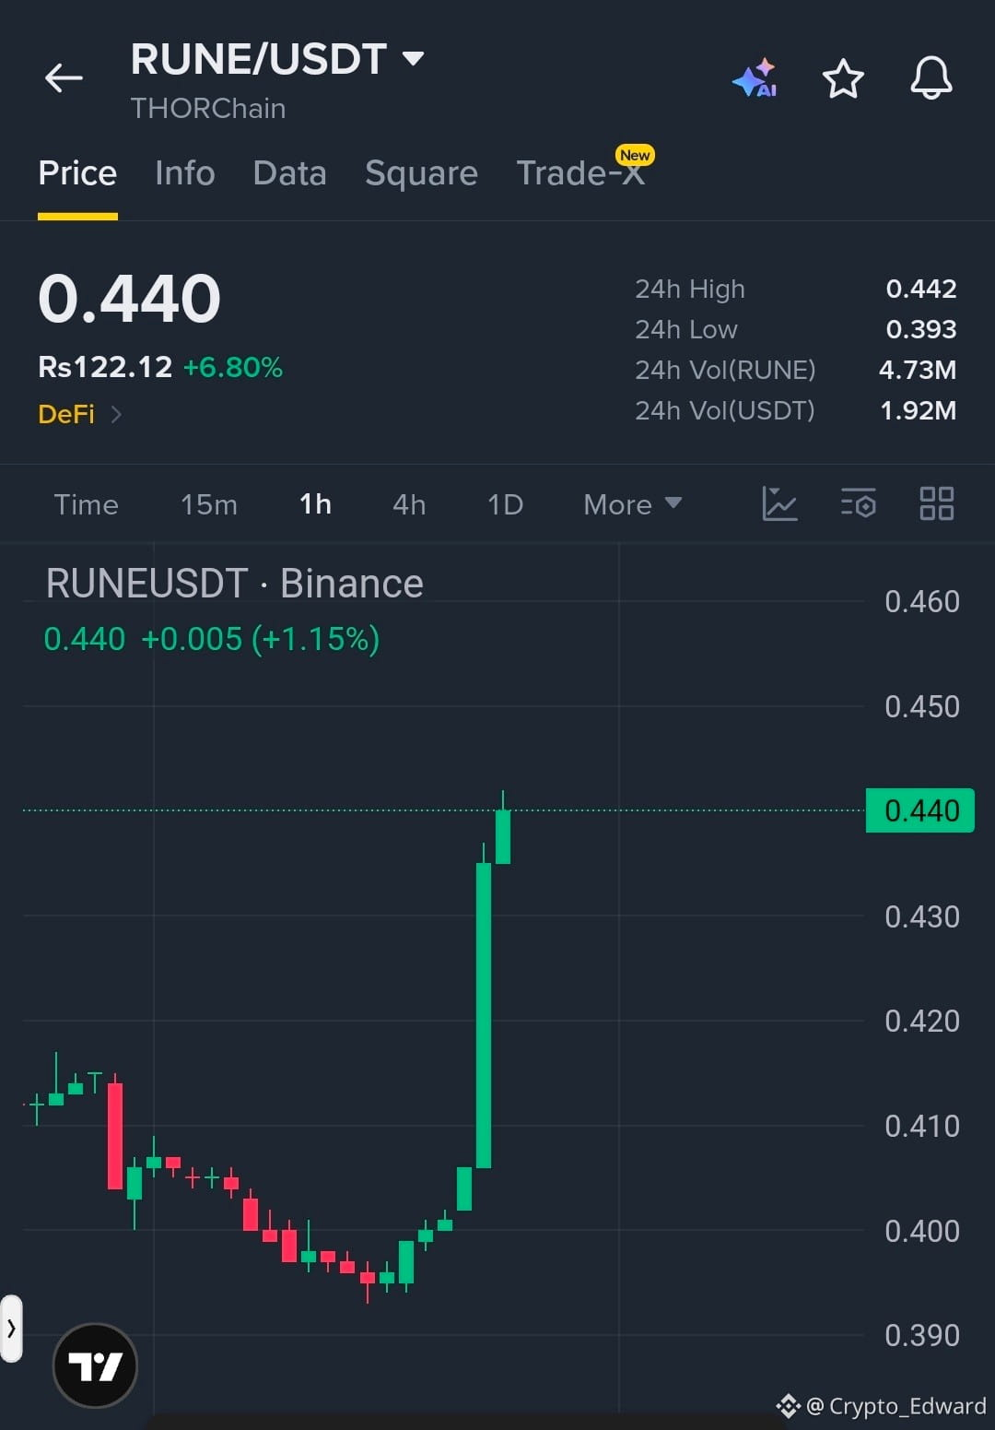The image size is (995, 1430).
Task: Open chart indicators line-graph icon
Action: coord(779,503)
